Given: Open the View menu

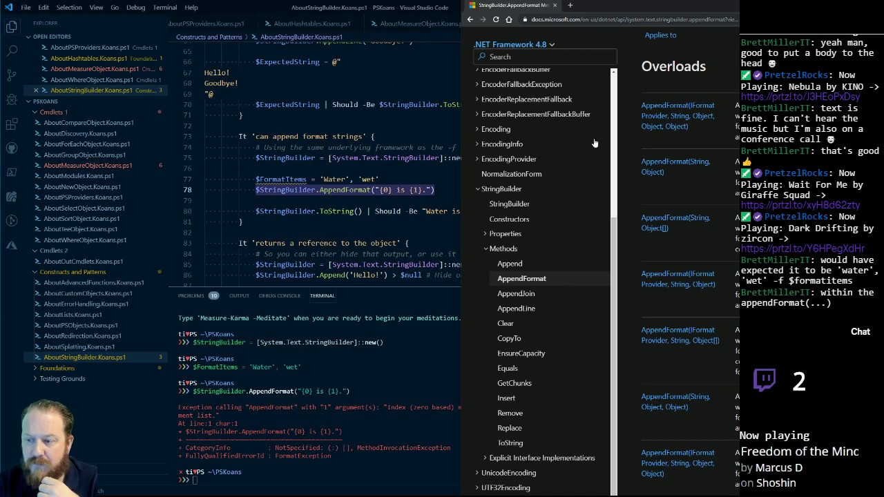Looking at the screenshot, I should point(96,7).
